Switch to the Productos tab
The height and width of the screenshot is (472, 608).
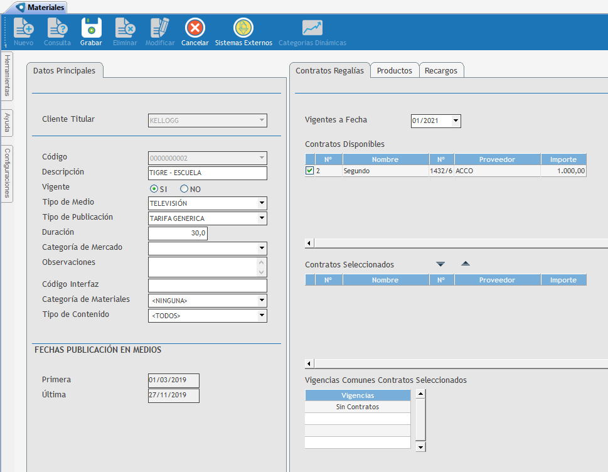394,71
